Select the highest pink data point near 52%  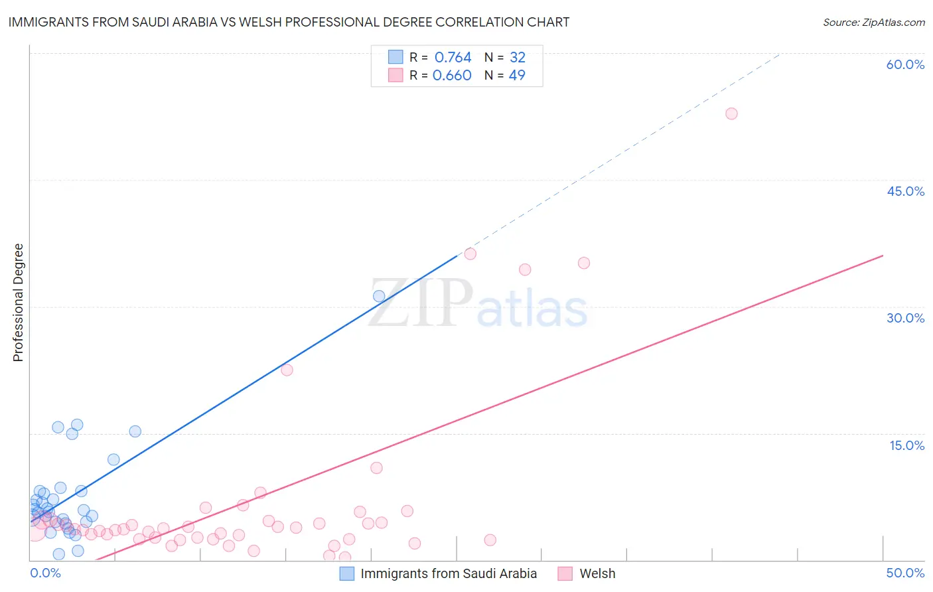[x=731, y=113]
